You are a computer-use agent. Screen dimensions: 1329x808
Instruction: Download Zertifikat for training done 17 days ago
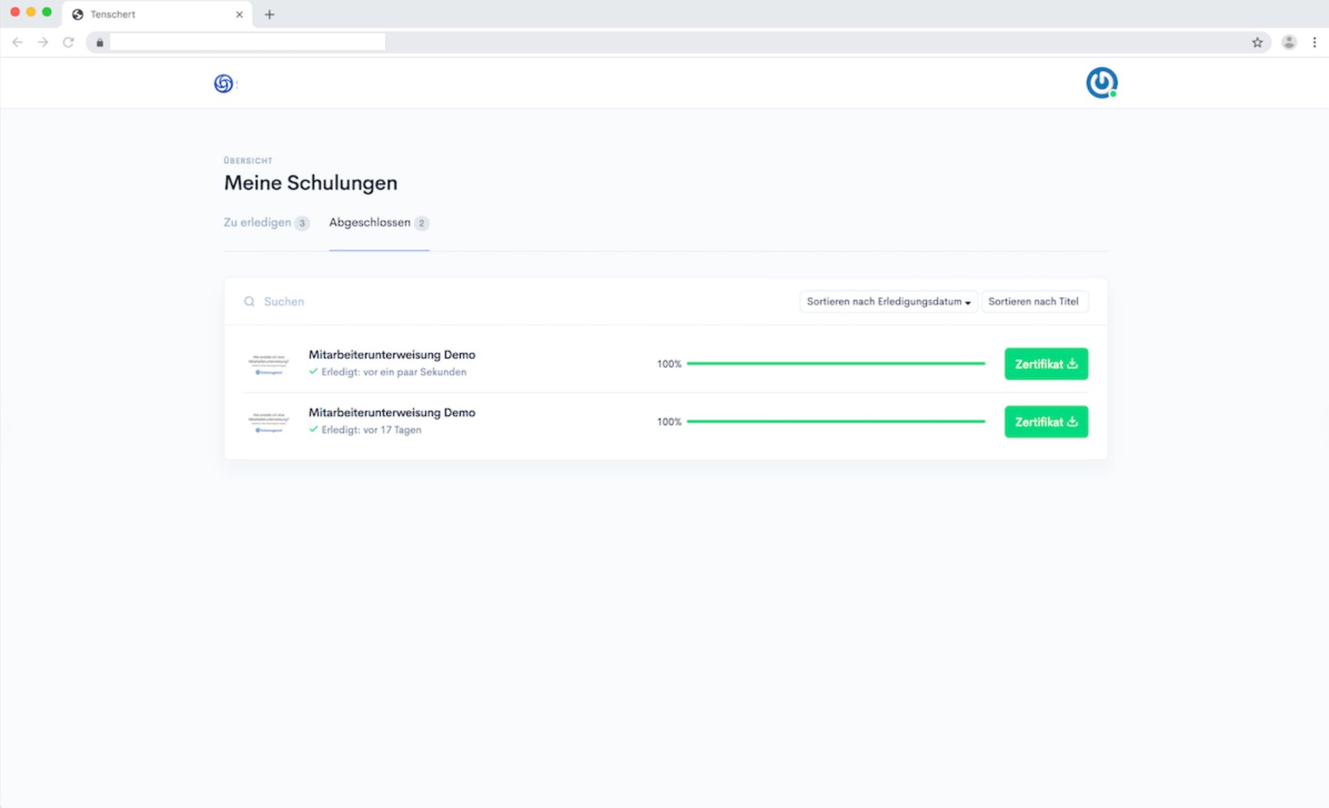1046,422
